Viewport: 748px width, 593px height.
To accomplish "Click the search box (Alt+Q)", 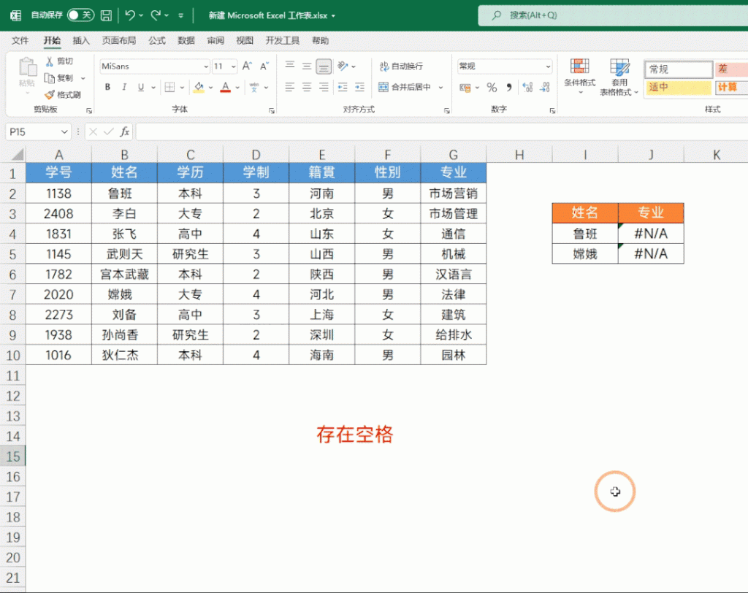I will (x=613, y=15).
